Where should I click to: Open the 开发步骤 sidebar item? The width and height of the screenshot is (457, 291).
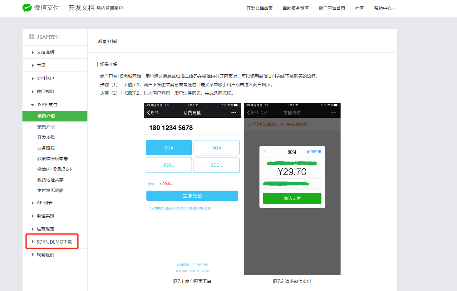click(x=46, y=137)
